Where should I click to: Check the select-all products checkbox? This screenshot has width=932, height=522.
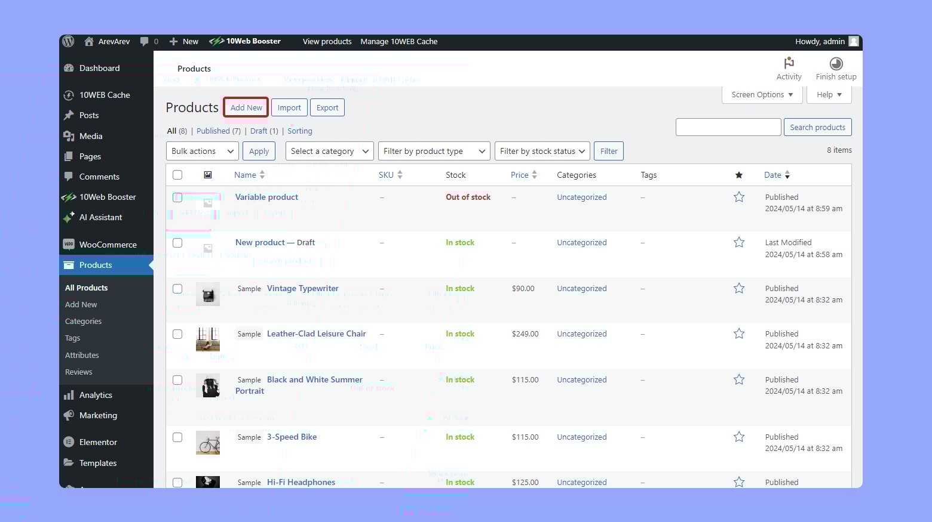177,175
